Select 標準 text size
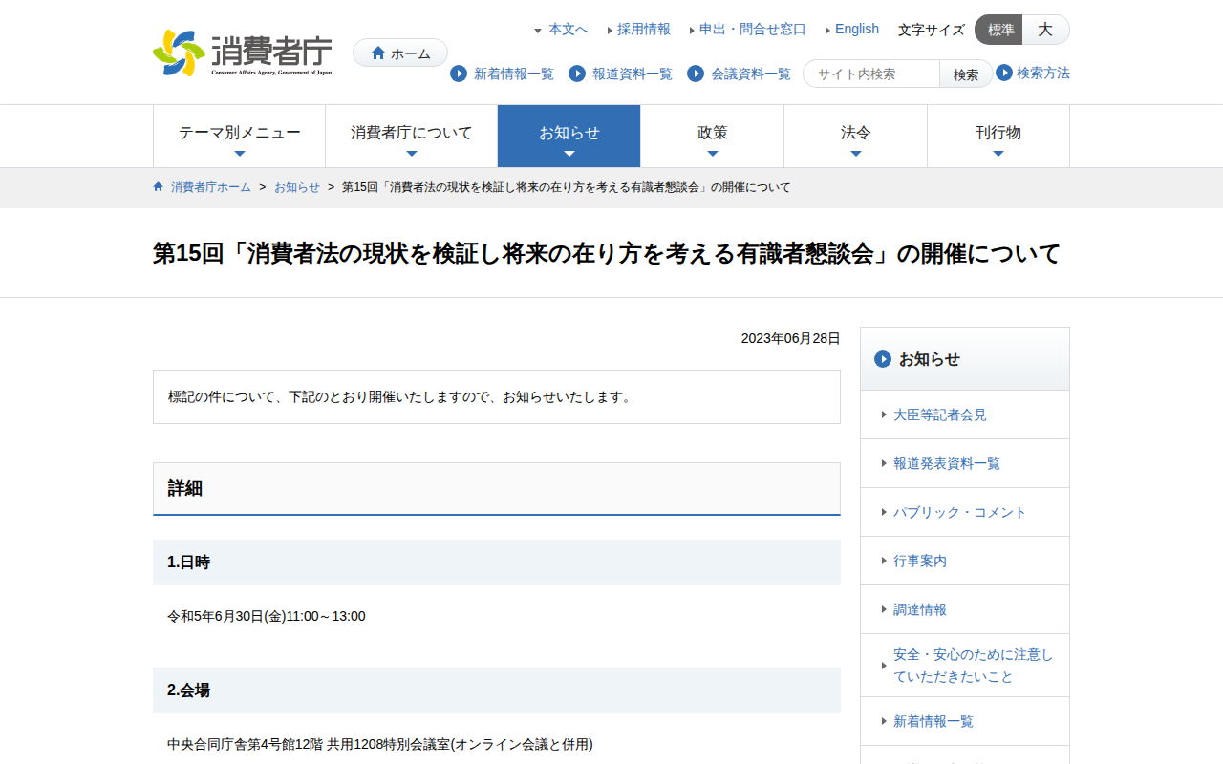The height and width of the screenshot is (764, 1223). point(999,30)
